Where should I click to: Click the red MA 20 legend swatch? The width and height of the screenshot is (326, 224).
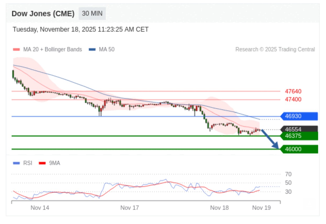click(16, 49)
